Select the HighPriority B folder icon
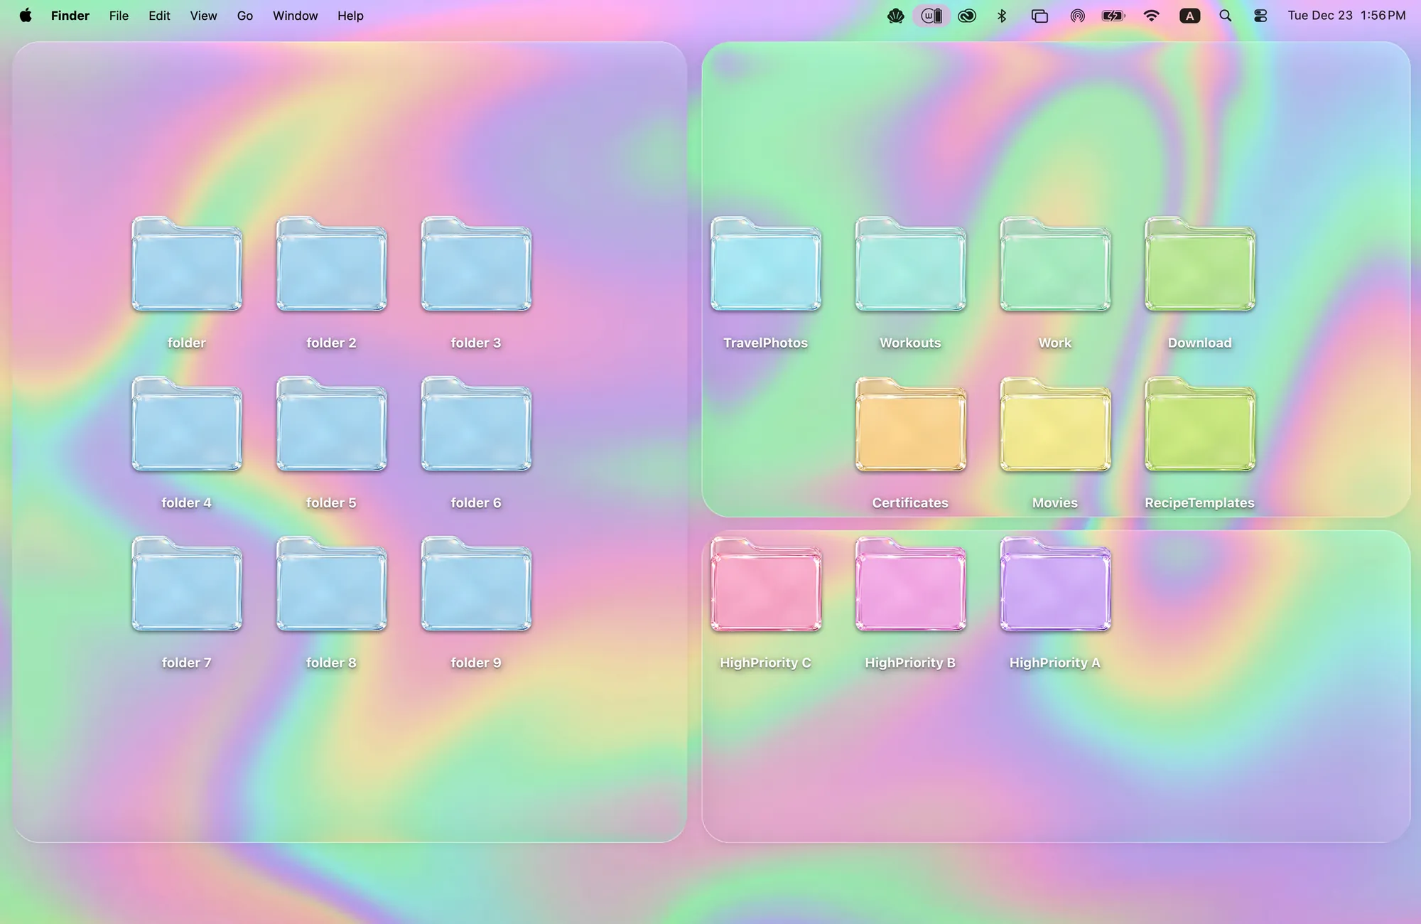Viewport: 1421px width, 924px height. coord(910,584)
